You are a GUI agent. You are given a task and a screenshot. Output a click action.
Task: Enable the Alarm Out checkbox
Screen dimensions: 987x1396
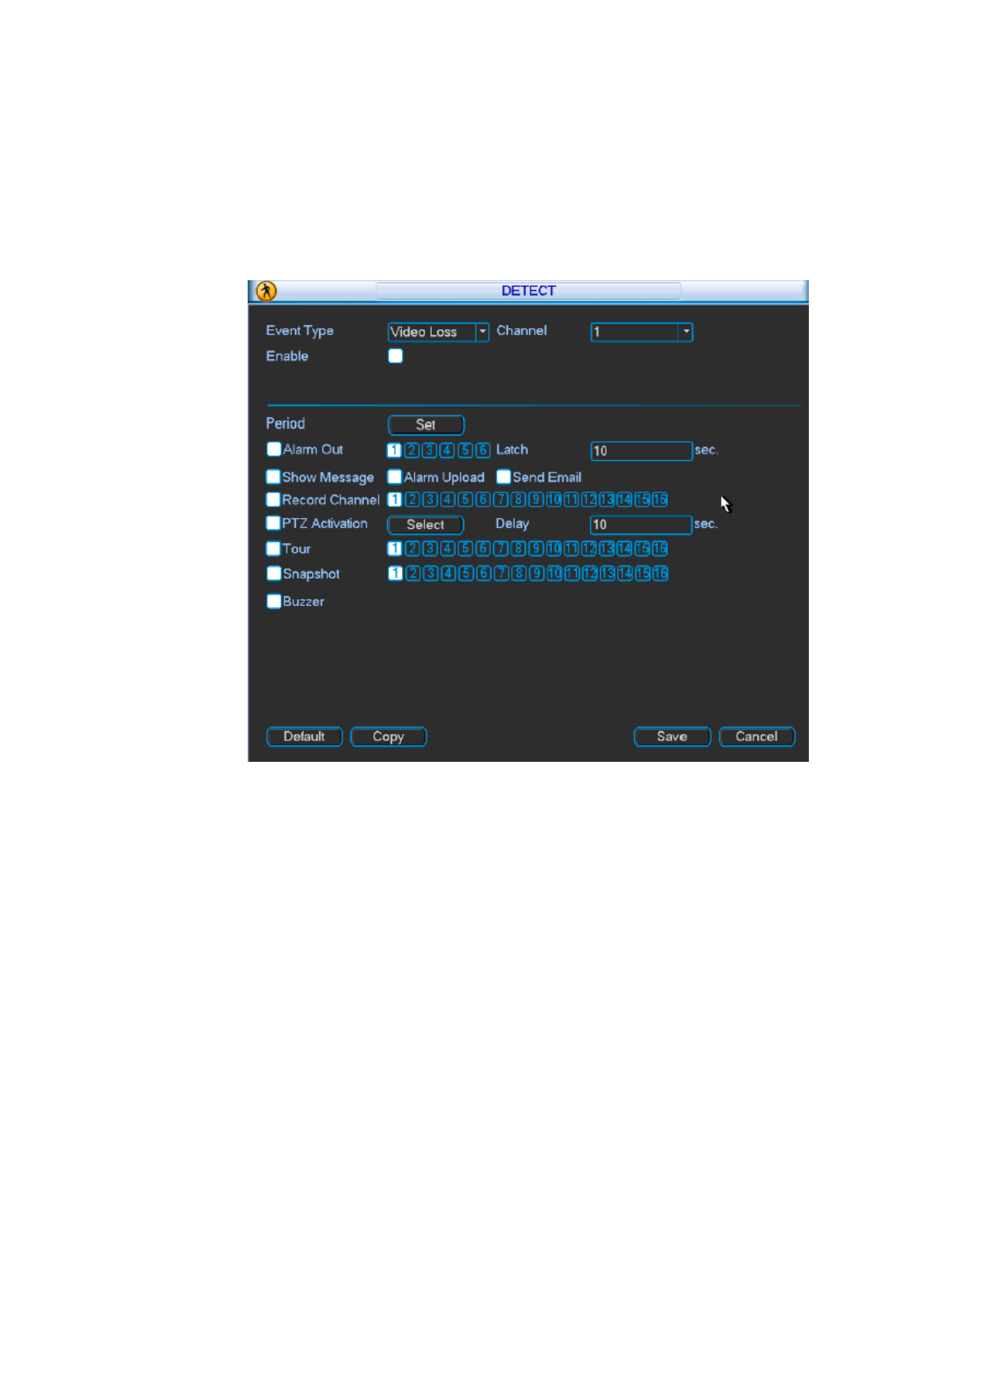[x=273, y=449]
